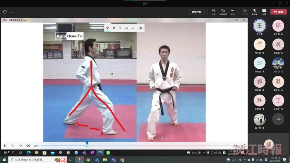This screenshot has height=163, width=290.
Task: Select participant avatar 許
Action: [x=260, y=100]
